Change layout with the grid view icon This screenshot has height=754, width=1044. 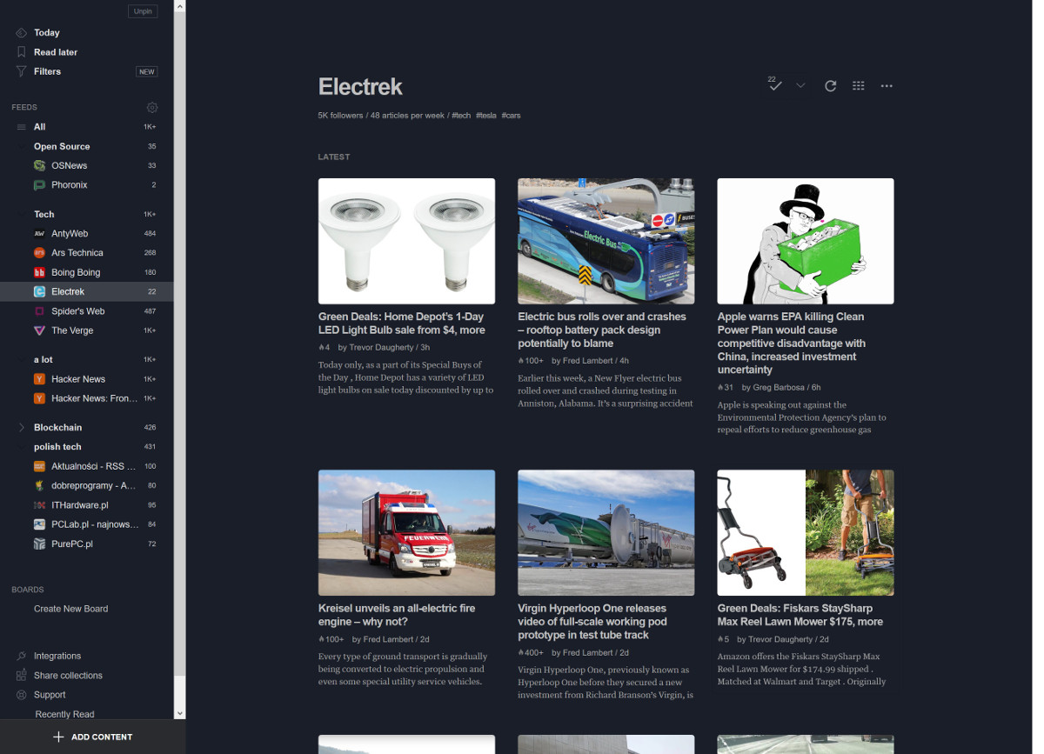pos(859,86)
